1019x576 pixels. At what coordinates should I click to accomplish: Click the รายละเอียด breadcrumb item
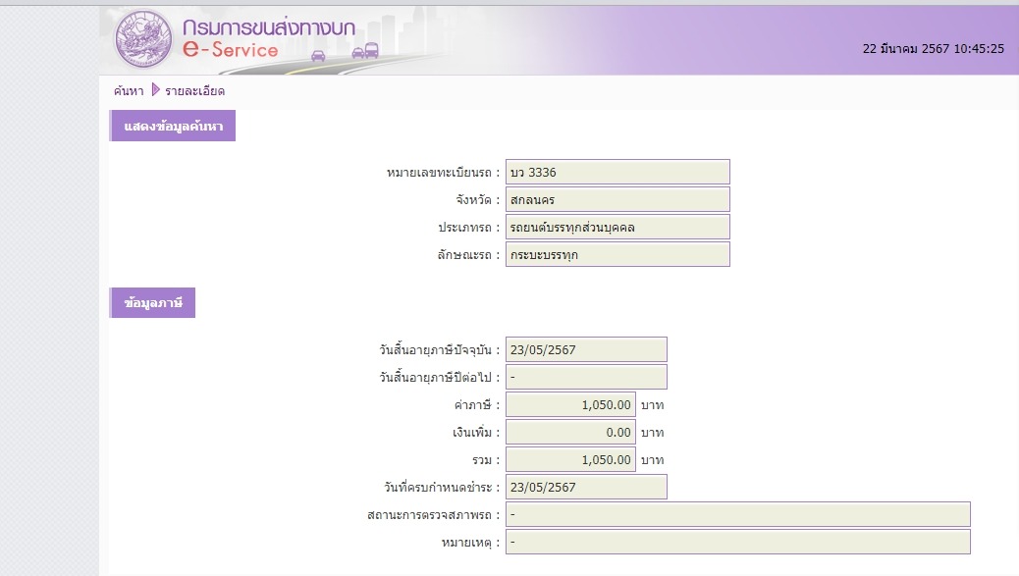point(195,91)
